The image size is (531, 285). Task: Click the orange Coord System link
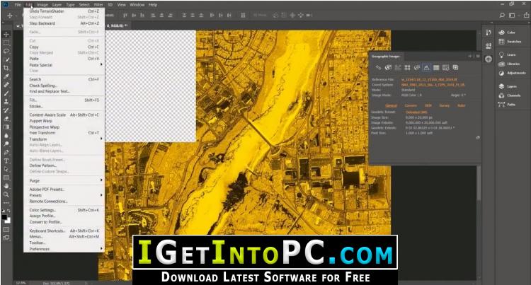click(x=433, y=85)
